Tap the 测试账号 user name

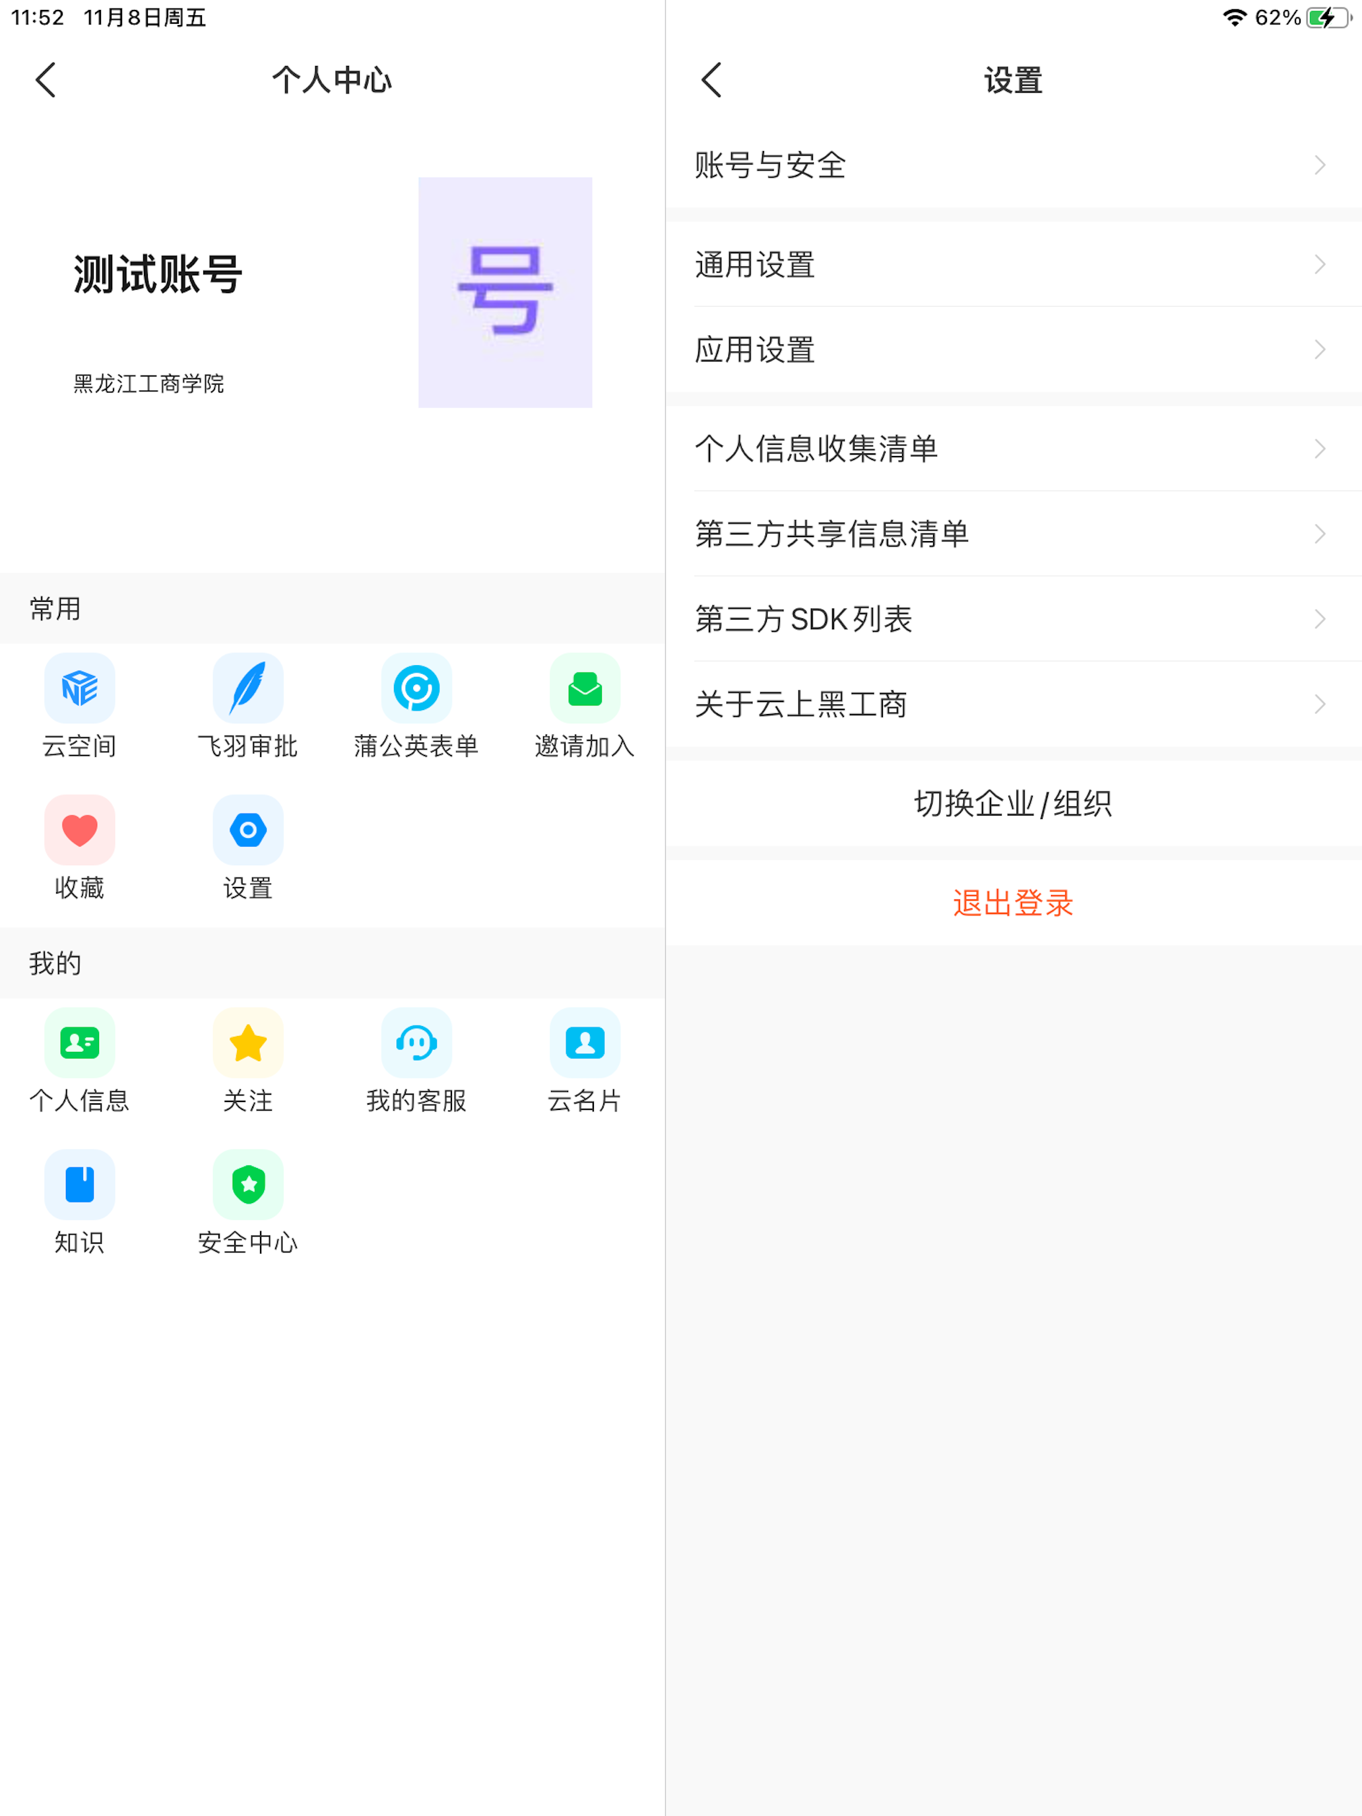158,275
